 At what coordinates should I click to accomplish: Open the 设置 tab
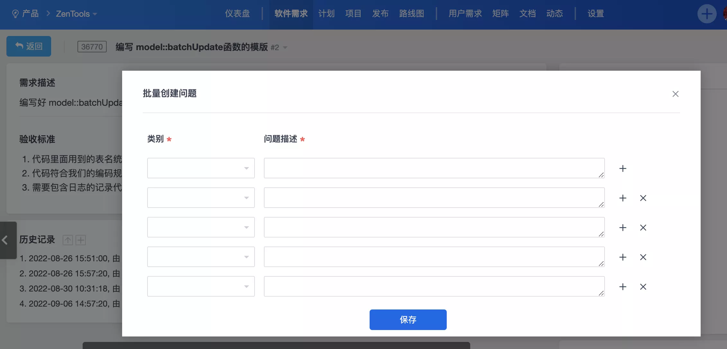point(596,13)
